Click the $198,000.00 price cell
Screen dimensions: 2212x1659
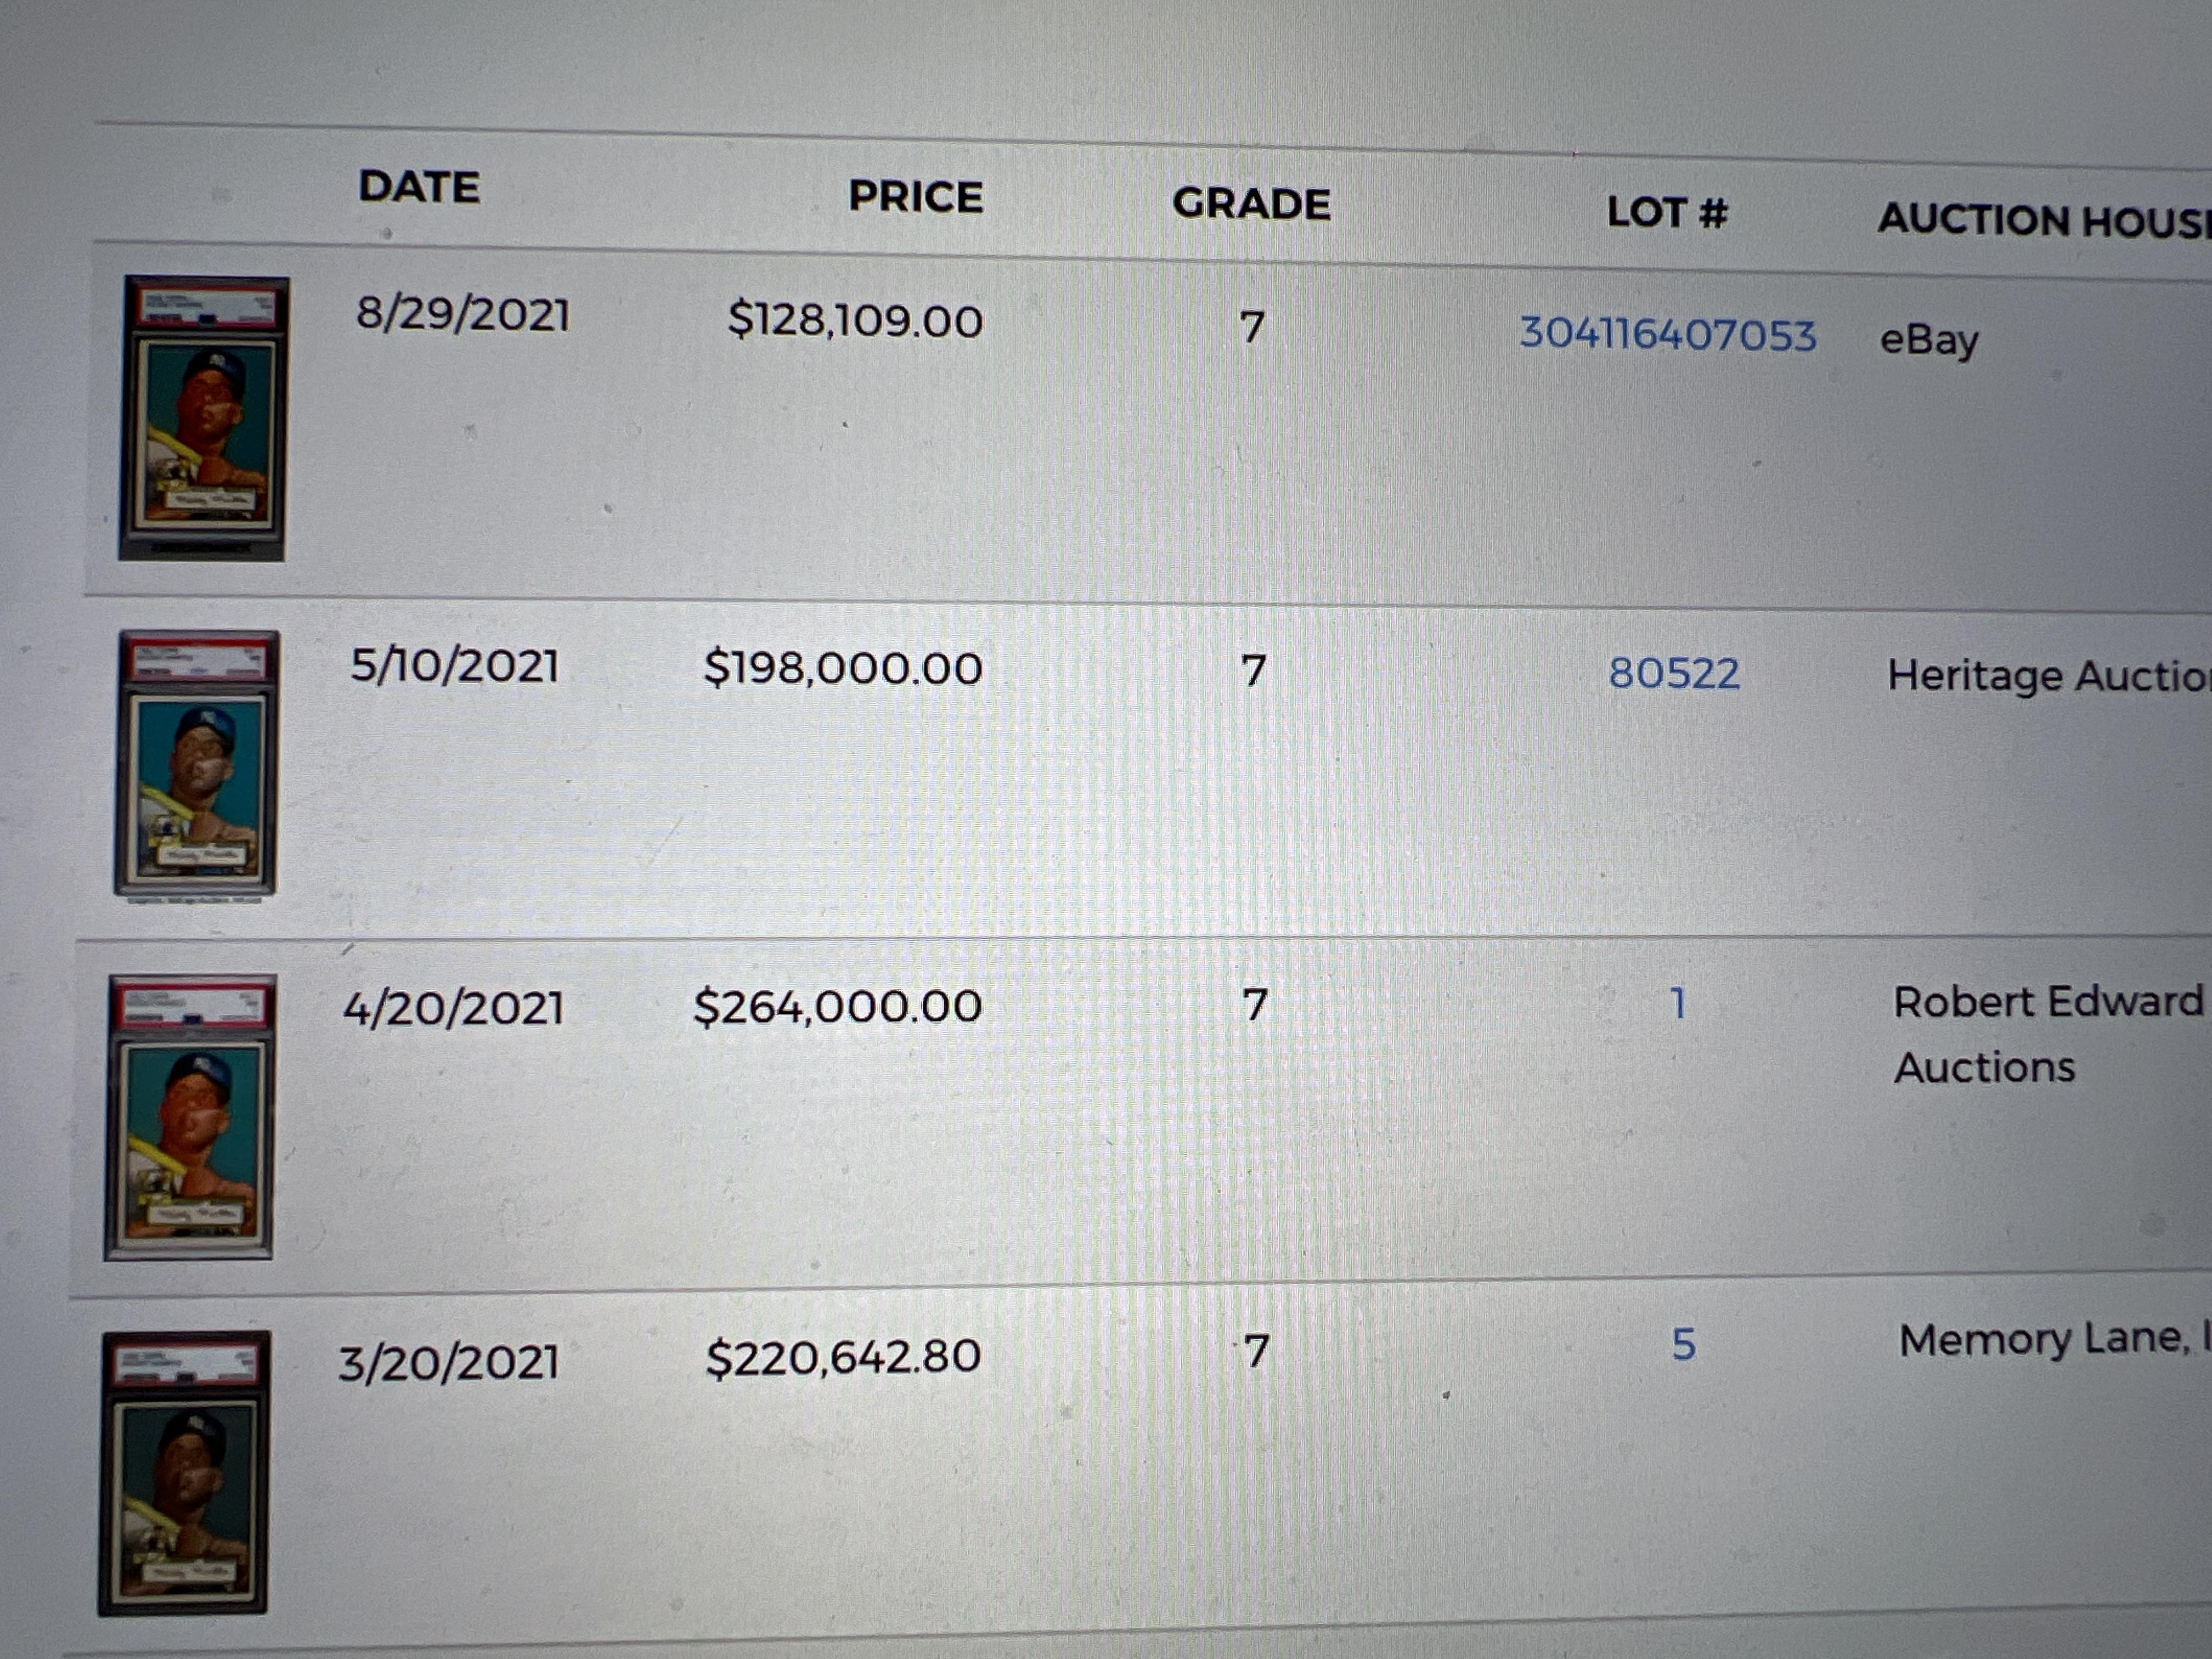coord(843,668)
